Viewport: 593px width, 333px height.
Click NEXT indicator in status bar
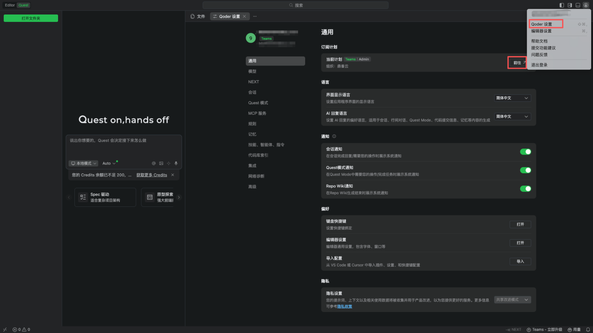513,329
